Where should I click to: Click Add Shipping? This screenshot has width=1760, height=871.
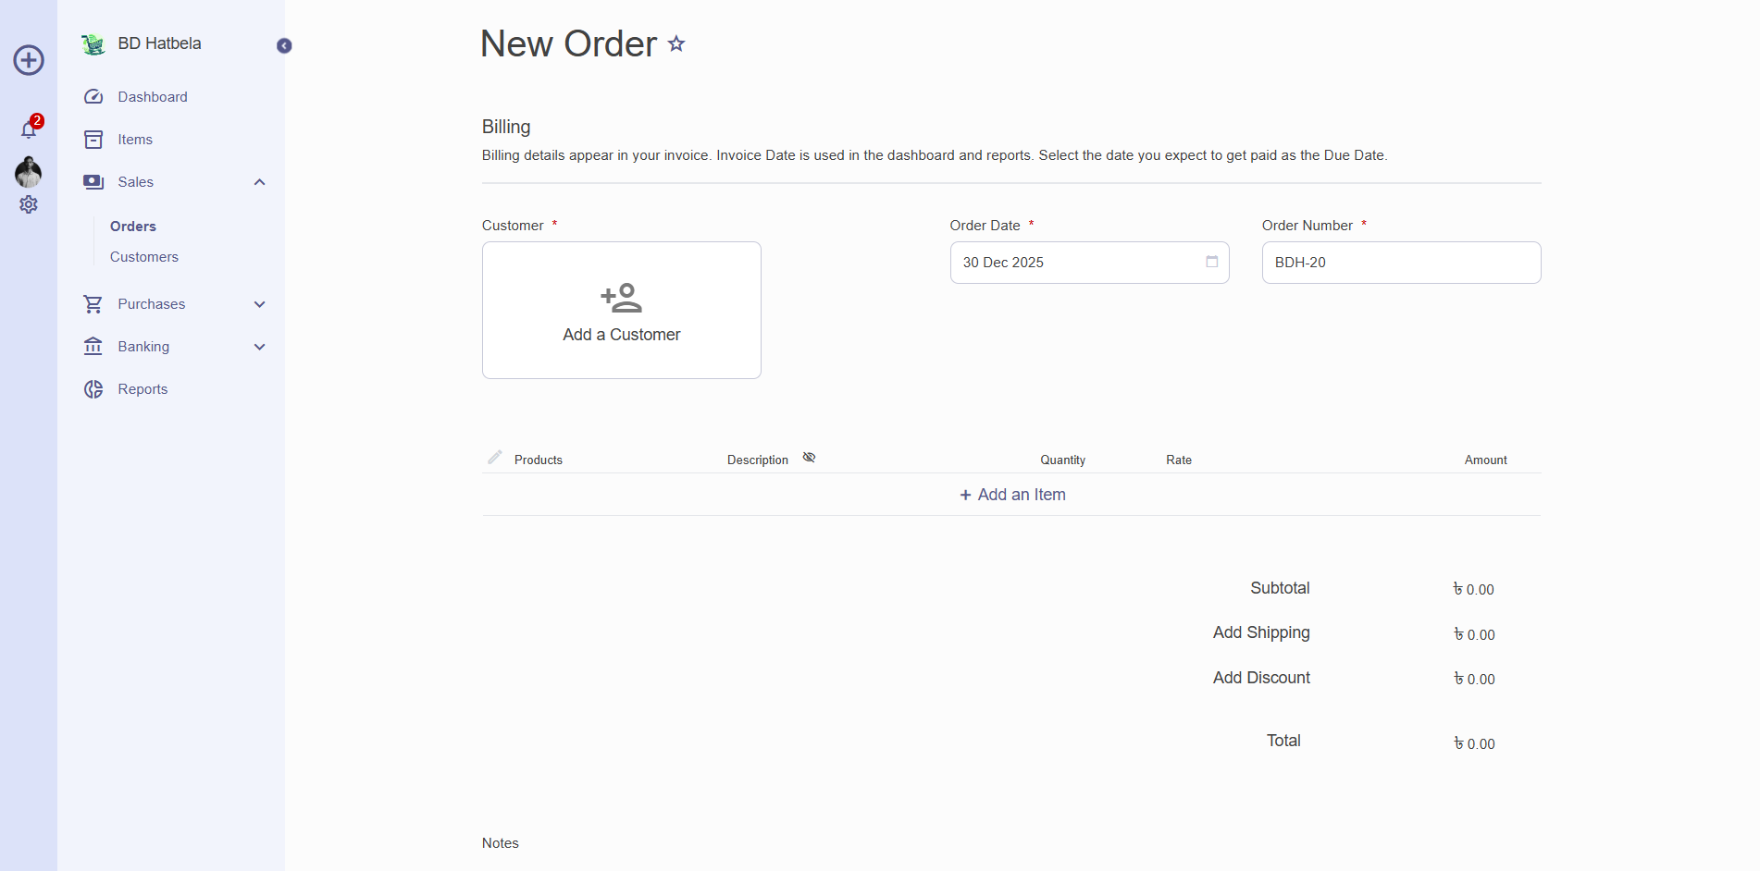tap(1261, 632)
